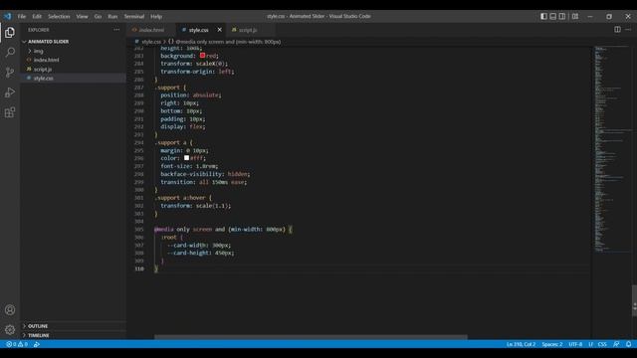The image size is (637, 358).
Task: Click 'backface-visibility: hidden' line
Action: click(x=205, y=174)
